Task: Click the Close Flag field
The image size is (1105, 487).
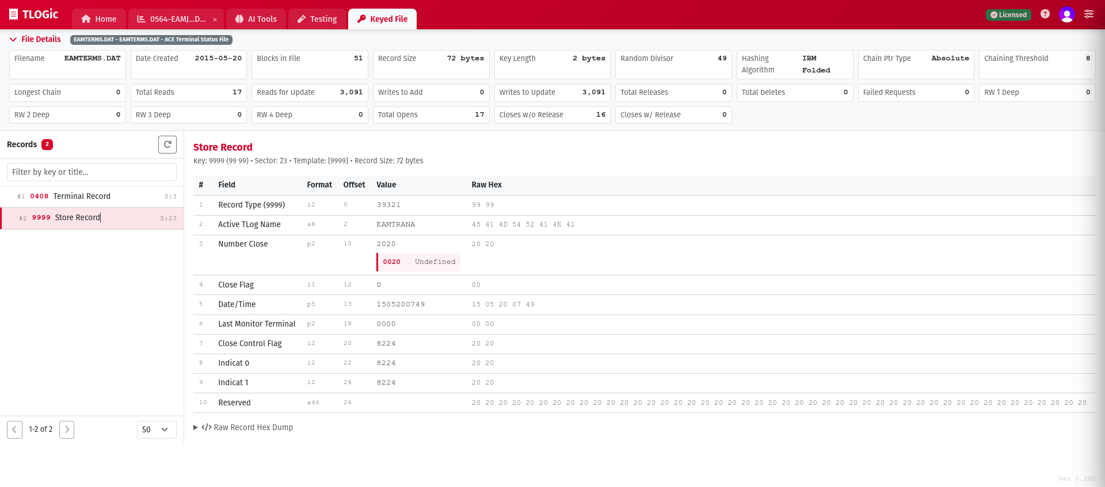Action: coord(236,285)
